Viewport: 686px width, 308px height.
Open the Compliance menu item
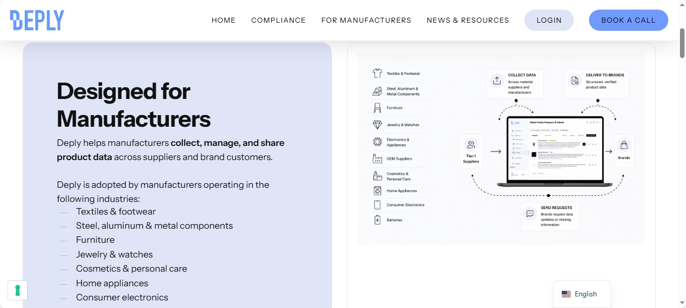(x=278, y=20)
